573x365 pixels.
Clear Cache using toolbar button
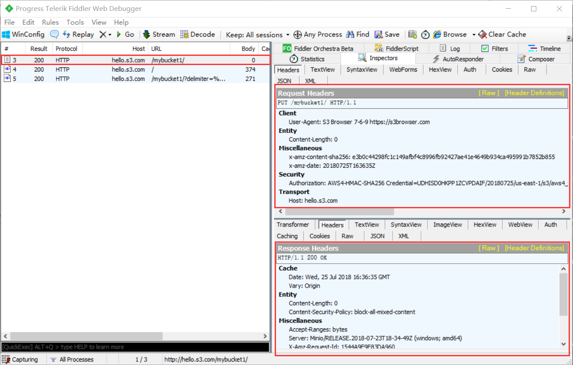[x=502, y=34]
